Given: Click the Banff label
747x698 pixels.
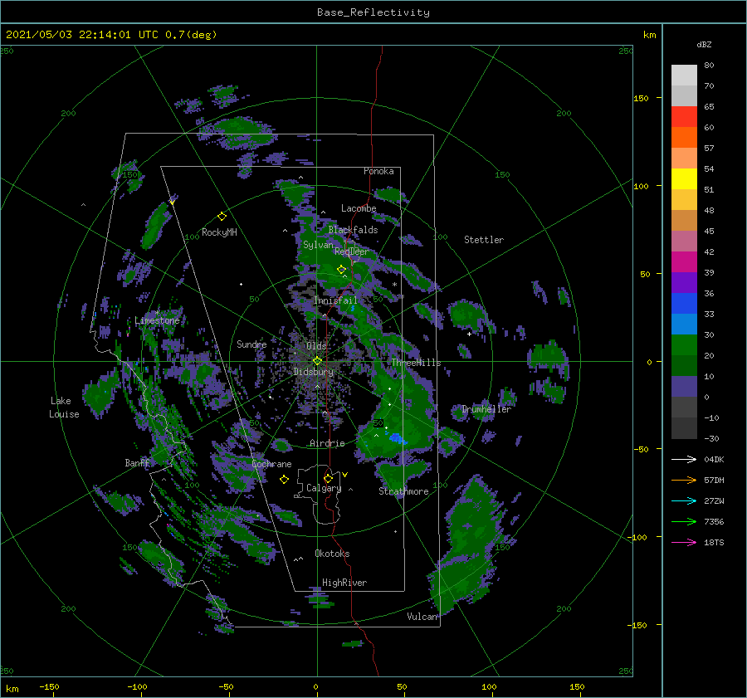Looking at the screenshot, I should 137,463.
